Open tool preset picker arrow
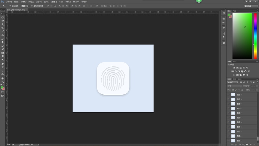The width and height of the screenshot is (259, 146). [7, 6]
